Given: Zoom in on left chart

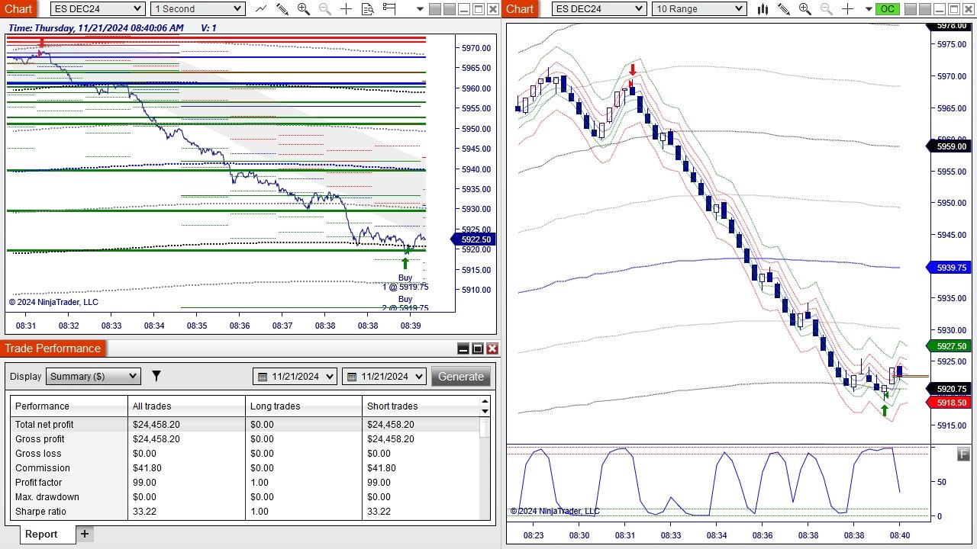Looking at the screenshot, I should pyautogui.click(x=304, y=9).
